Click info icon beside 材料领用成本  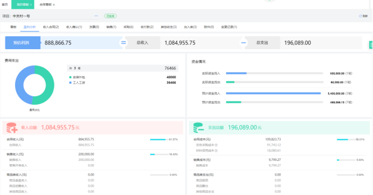[x=216, y=151]
